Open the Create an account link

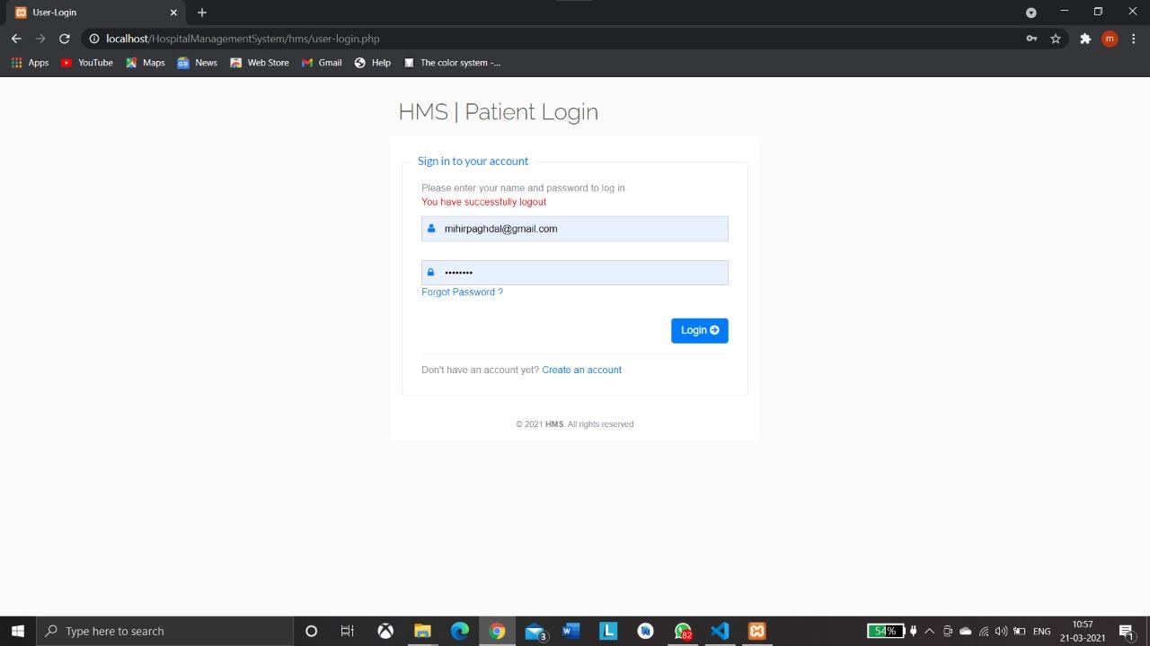pyautogui.click(x=581, y=370)
